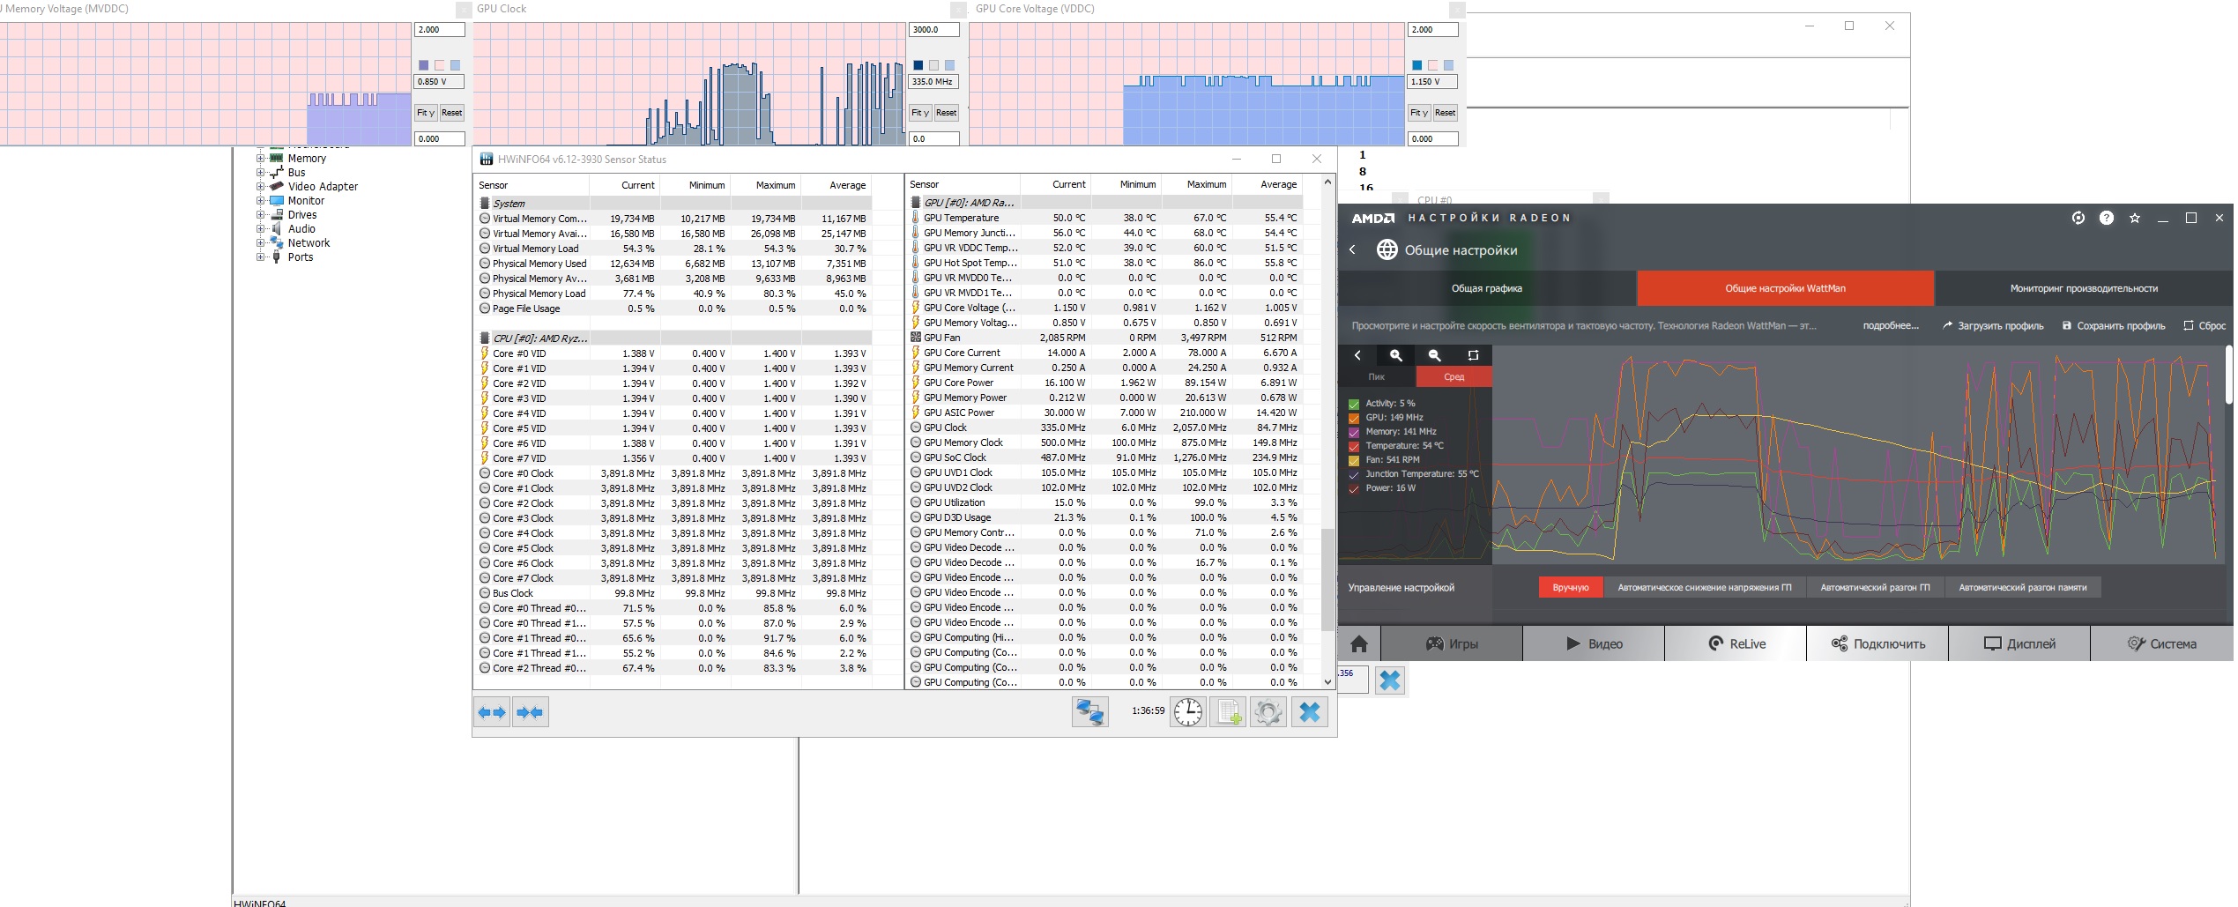The width and height of the screenshot is (2238, 907).
Task: Open remote monitoring with the two-computers icon in HWiNFO
Action: point(1089,712)
